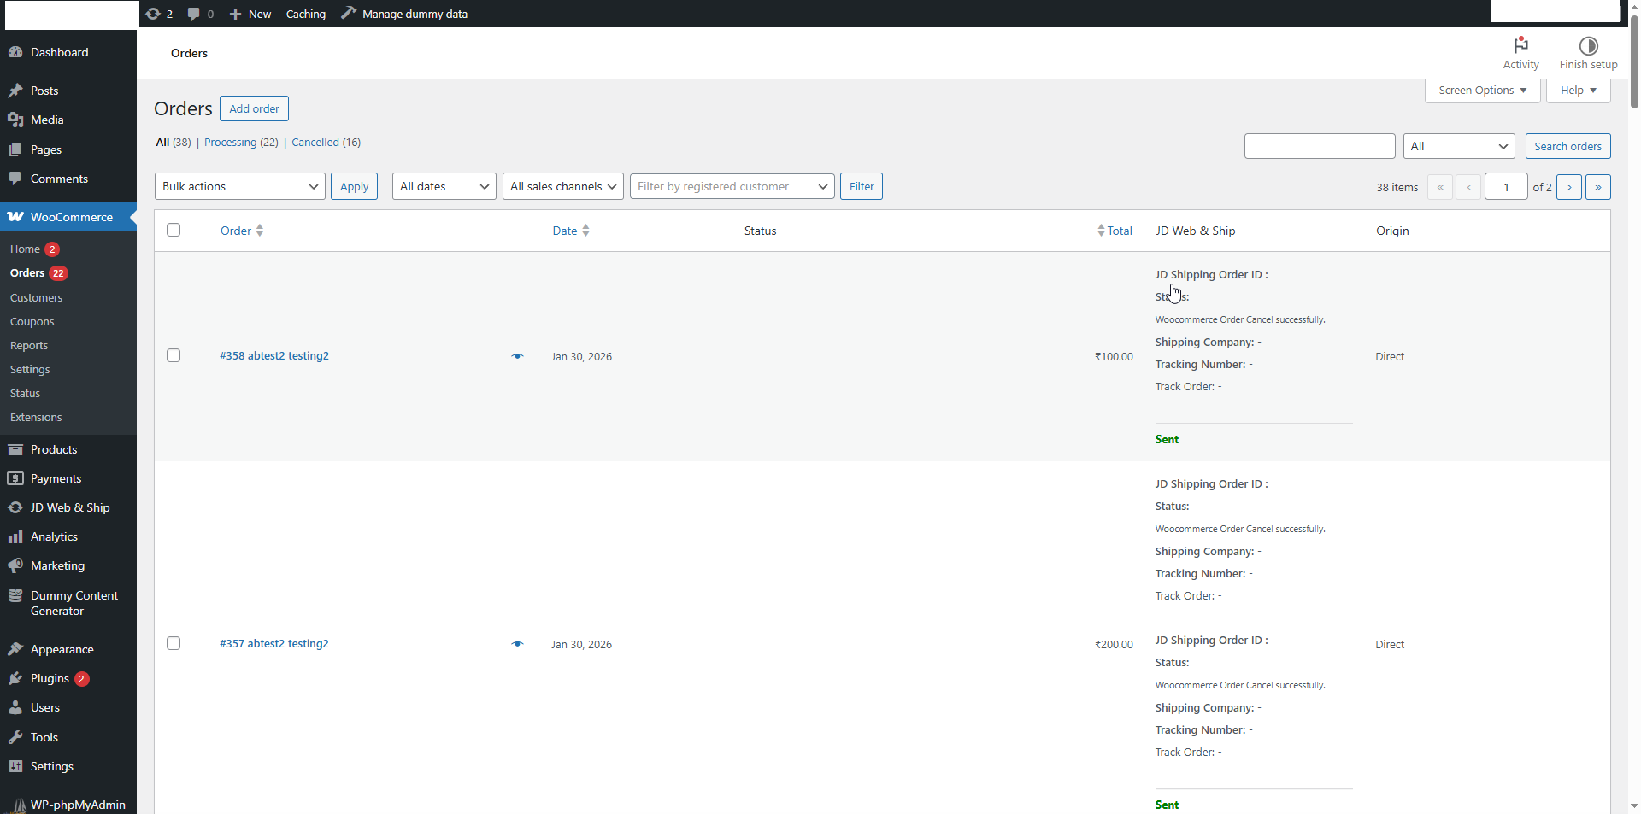
Task: Open the Filter by registered customer dropdown
Action: tap(732, 186)
